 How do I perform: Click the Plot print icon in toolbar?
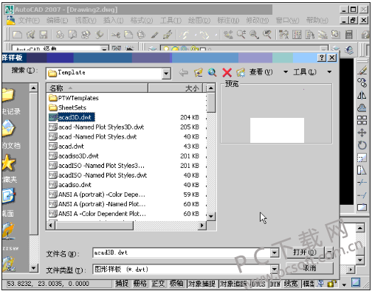(x=60, y=35)
